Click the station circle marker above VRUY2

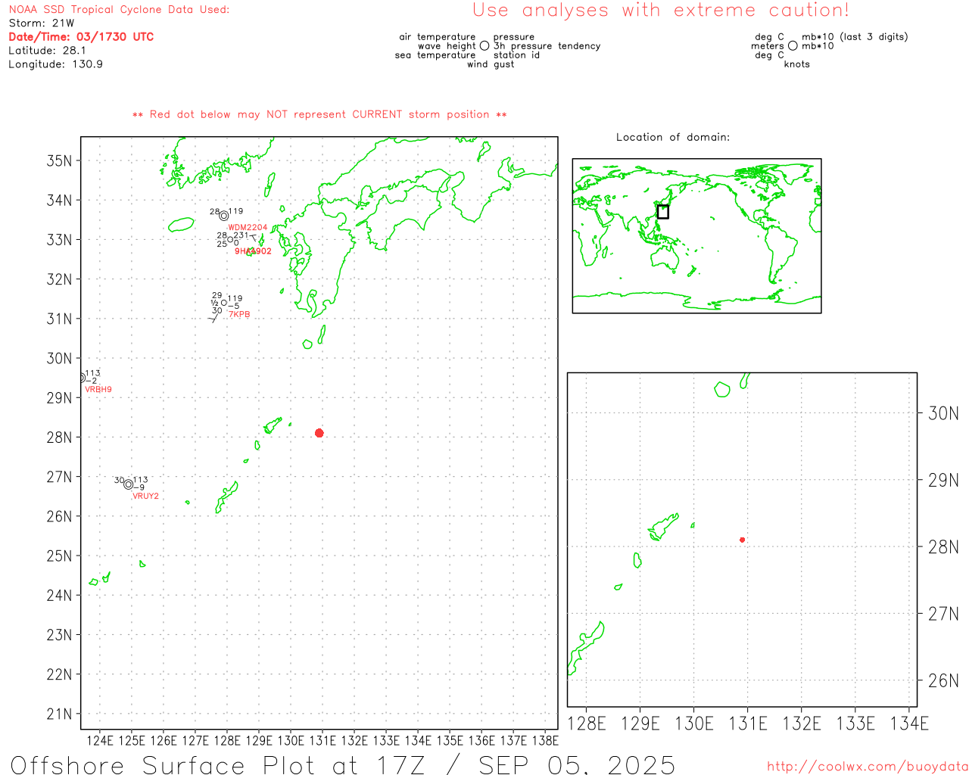pos(129,484)
